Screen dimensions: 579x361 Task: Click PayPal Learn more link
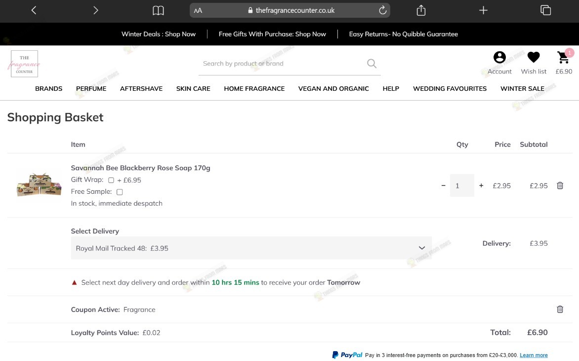tap(534, 355)
